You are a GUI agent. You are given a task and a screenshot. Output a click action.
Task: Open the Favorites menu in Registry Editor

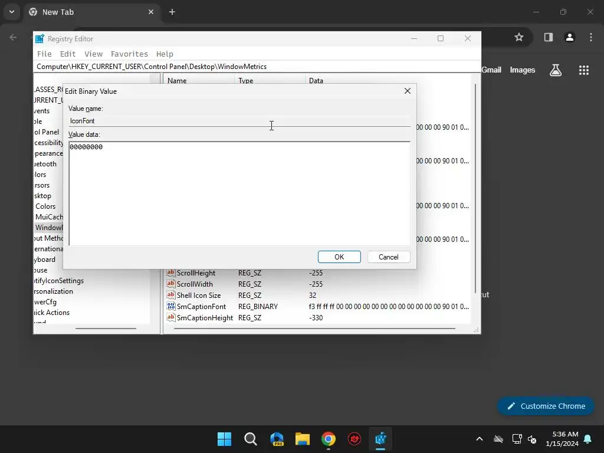(129, 54)
